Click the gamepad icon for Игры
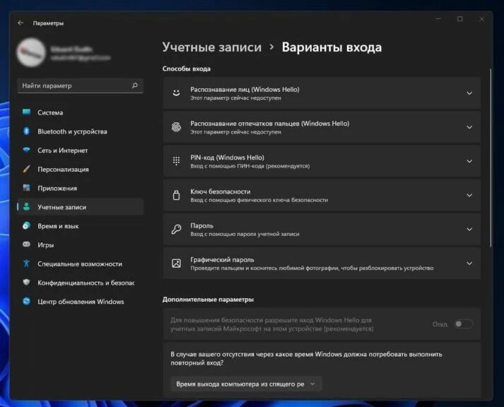The image size is (504, 407). 27,244
